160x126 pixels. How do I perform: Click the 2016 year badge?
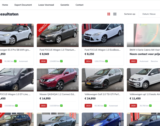(x=43, y=61)
